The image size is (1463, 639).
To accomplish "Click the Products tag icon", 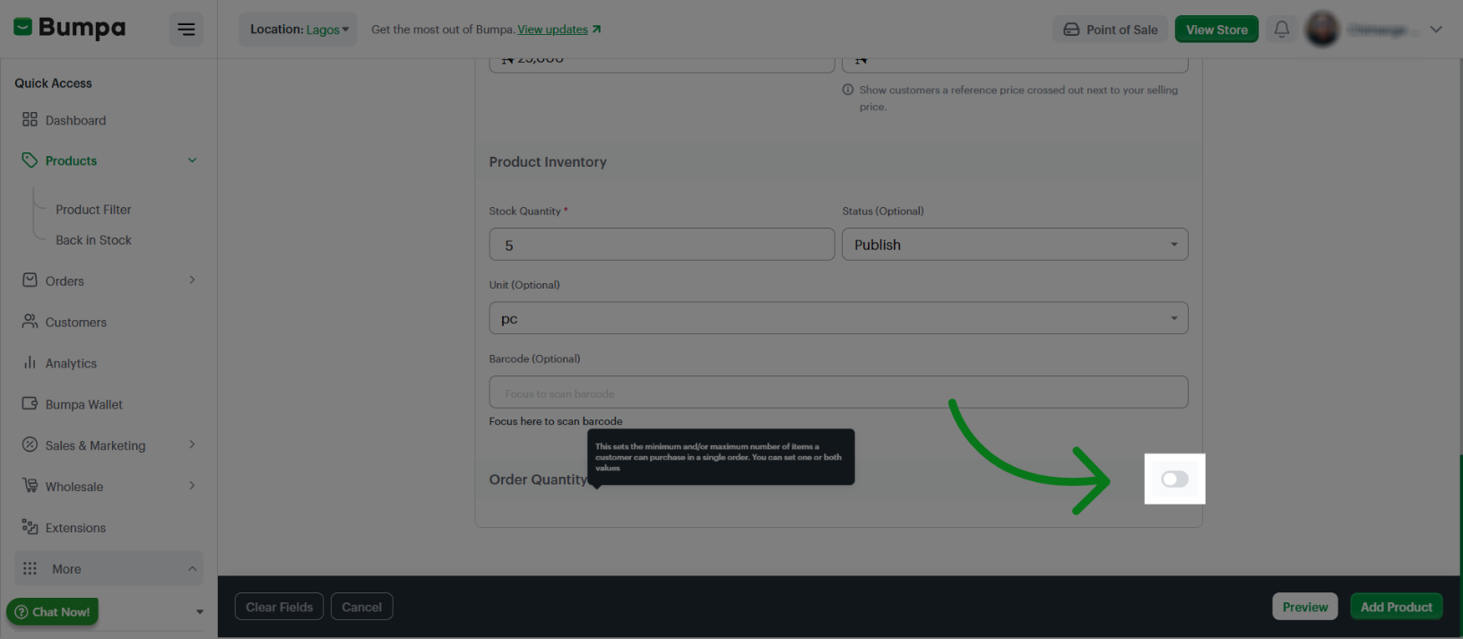I will (30, 160).
